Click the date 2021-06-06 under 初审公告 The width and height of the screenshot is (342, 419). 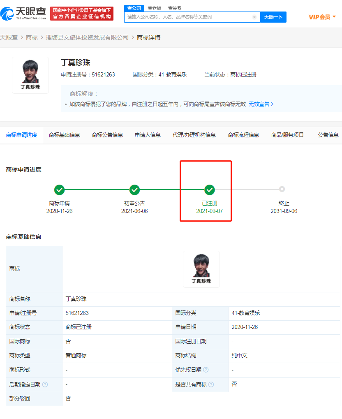(134, 211)
